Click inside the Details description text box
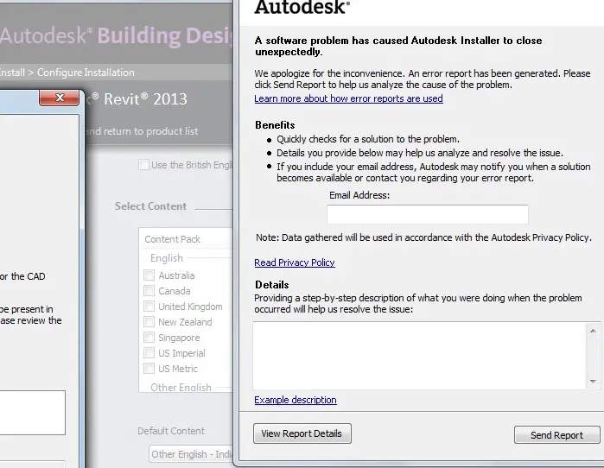Screen dimensions: 604x468 pyautogui.click(x=420, y=356)
